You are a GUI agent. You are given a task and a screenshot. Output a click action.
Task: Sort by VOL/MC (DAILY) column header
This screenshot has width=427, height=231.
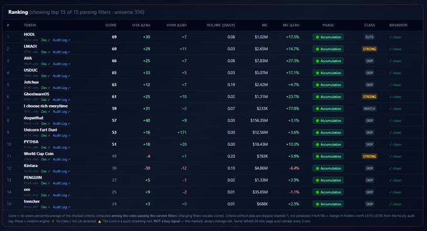pos(220,25)
